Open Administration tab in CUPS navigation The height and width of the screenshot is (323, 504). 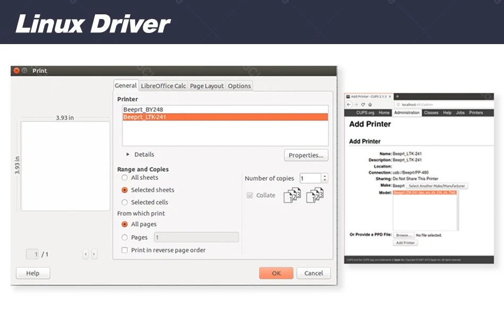tap(406, 113)
